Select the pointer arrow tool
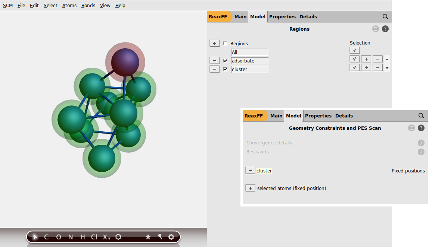The height and width of the screenshot is (248, 429). tap(35, 237)
